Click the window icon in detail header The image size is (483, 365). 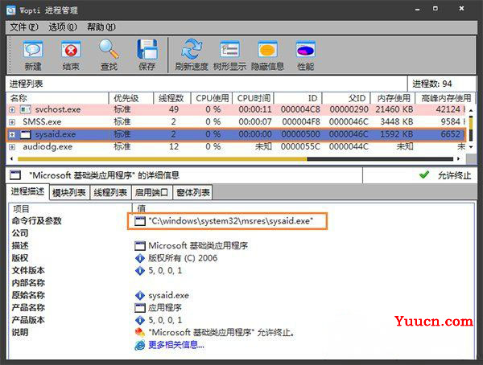coord(15,175)
